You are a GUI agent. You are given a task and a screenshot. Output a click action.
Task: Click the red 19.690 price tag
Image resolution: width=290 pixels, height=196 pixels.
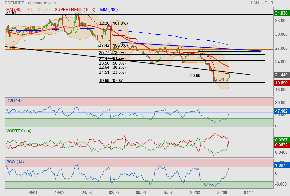click(281, 82)
